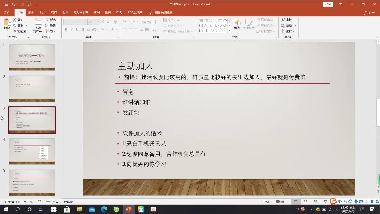This screenshot has height=214, width=380.
Task: Expand the Section (节) dropdown
Action: [51, 32]
